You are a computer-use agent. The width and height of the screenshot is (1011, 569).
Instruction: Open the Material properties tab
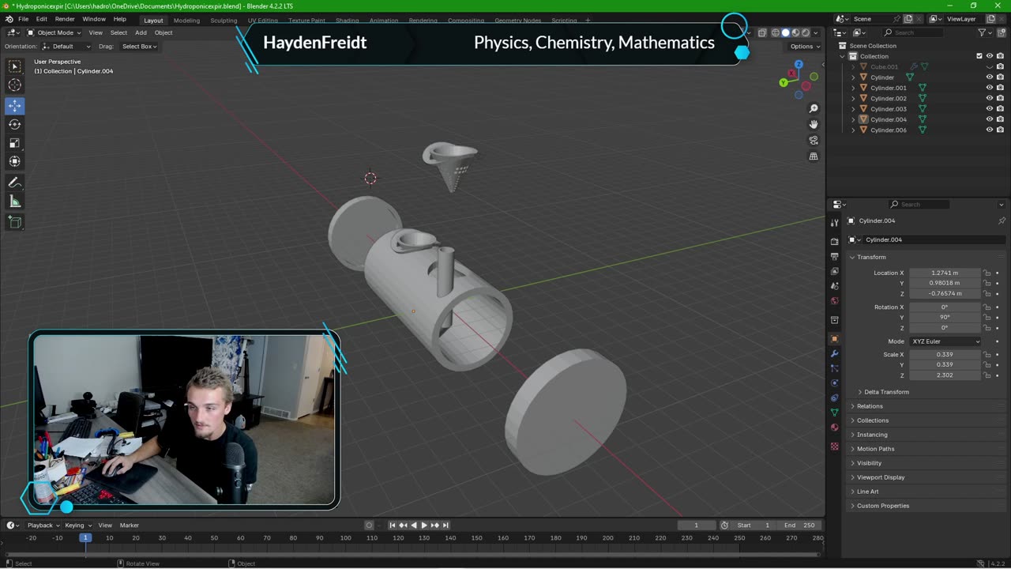835,428
